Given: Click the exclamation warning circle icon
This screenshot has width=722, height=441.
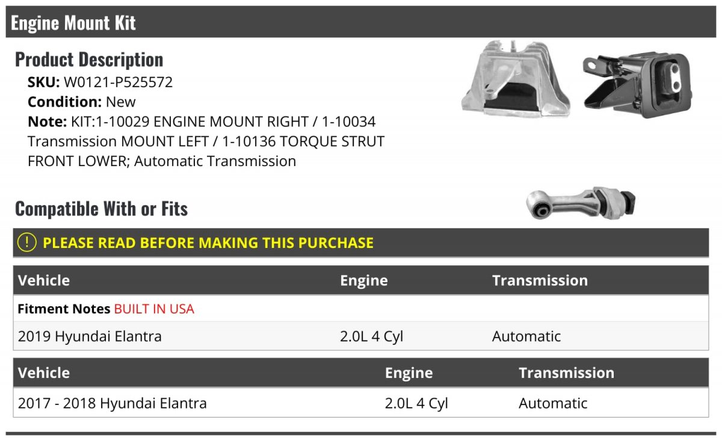Looking at the screenshot, I should pyautogui.click(x=27, y=242).
